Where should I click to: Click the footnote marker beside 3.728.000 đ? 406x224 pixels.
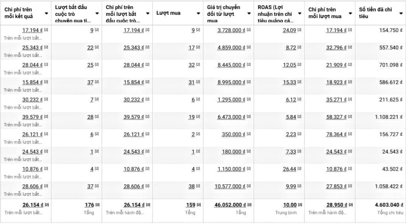pyautogui.click(x=248, y=30)
